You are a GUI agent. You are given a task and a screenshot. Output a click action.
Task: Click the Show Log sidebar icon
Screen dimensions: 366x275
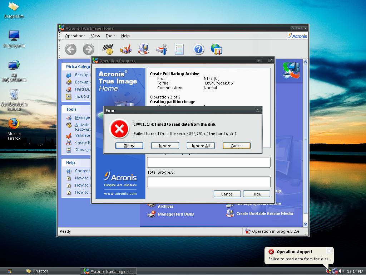click(x=69, y=150)
